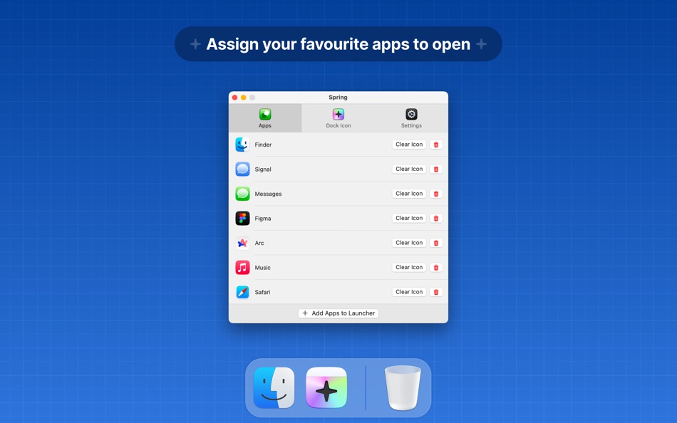Image resolution: width=677 pixels, height=423 pixels.
Task: Delete Signal with the trash icon
Action: 435,169
